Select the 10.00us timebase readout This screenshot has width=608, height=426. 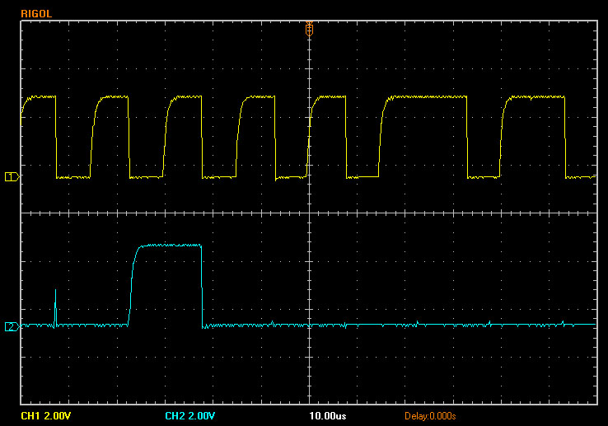(327, 415)
